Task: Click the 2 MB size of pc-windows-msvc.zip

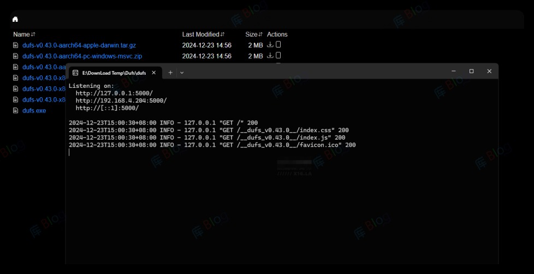Action: (x=256, y=56)
